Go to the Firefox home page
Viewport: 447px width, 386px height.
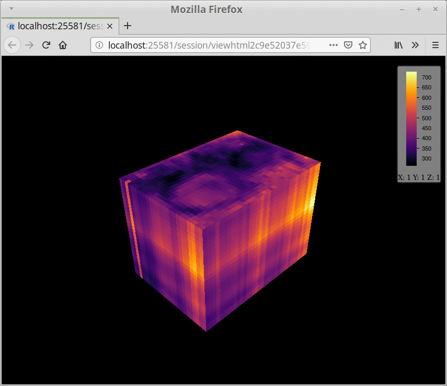coord(63,45)
